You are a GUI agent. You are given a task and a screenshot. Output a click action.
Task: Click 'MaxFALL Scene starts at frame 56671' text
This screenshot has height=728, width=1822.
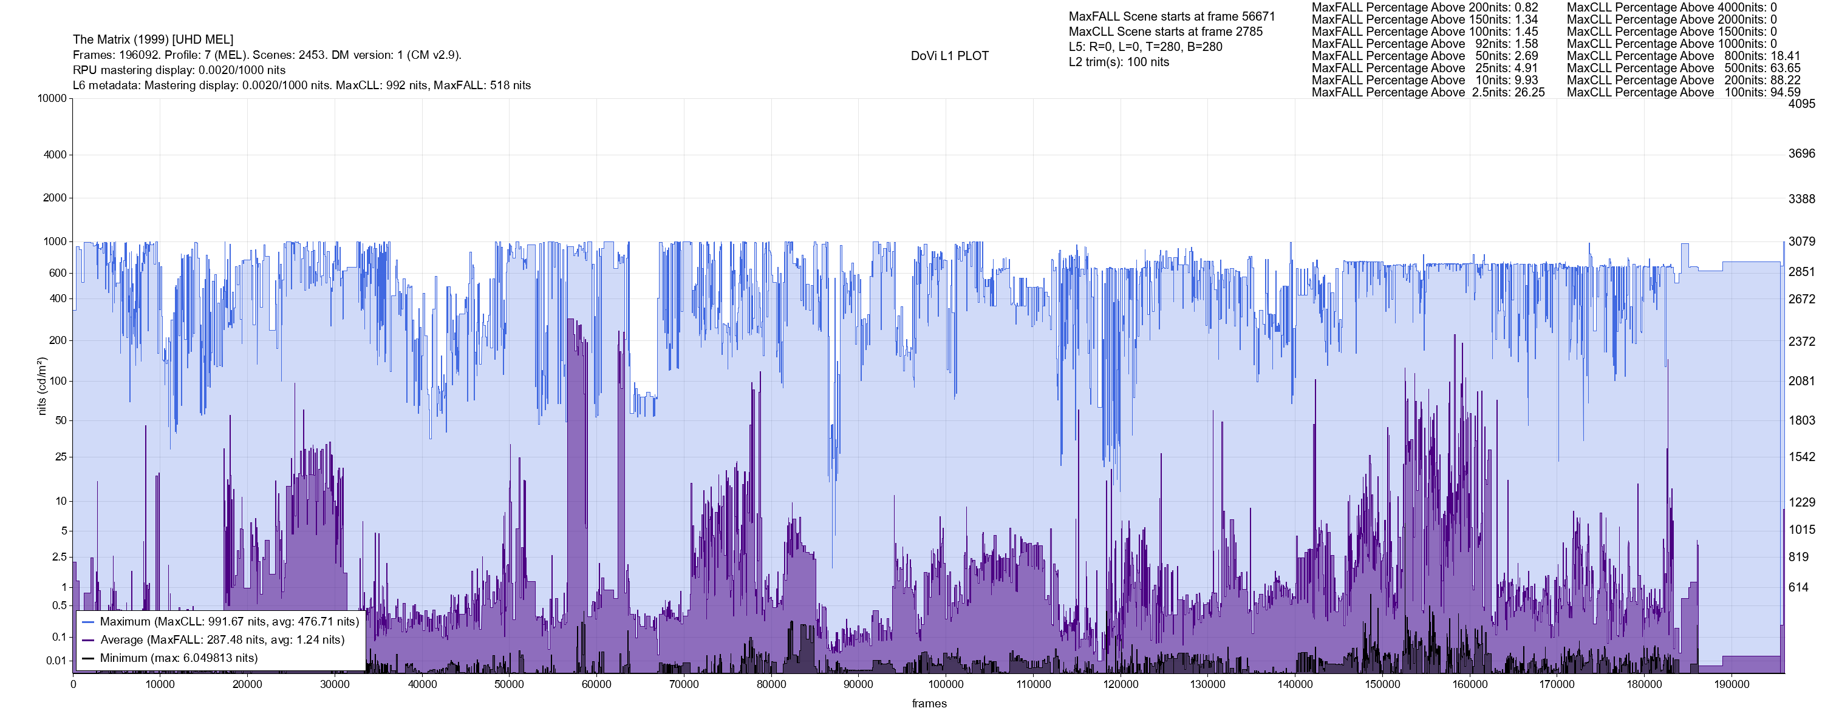[x=1172, y=16]
